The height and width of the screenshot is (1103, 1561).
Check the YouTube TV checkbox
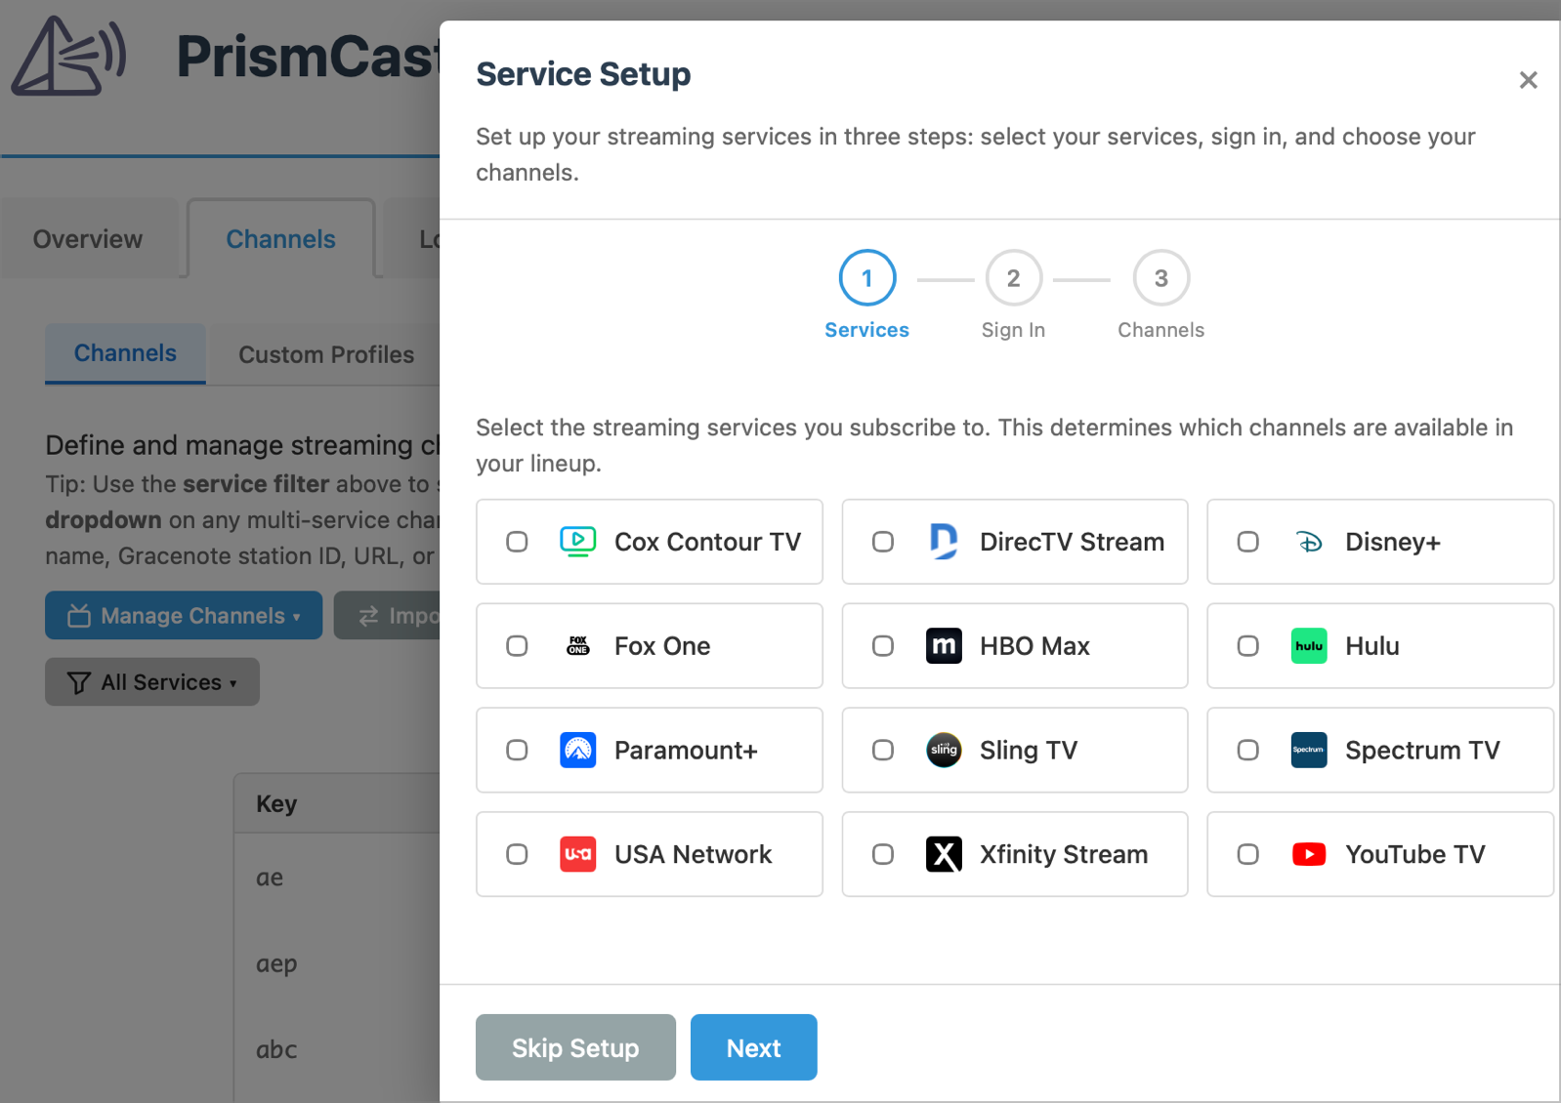coord(1248,854)
